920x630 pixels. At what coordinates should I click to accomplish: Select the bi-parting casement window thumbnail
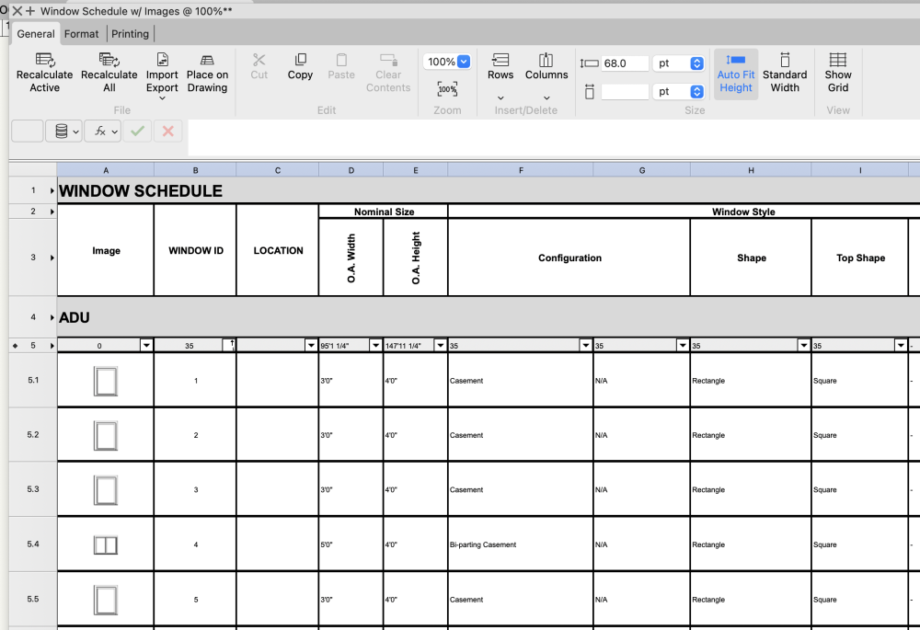[x=106, y=545]
